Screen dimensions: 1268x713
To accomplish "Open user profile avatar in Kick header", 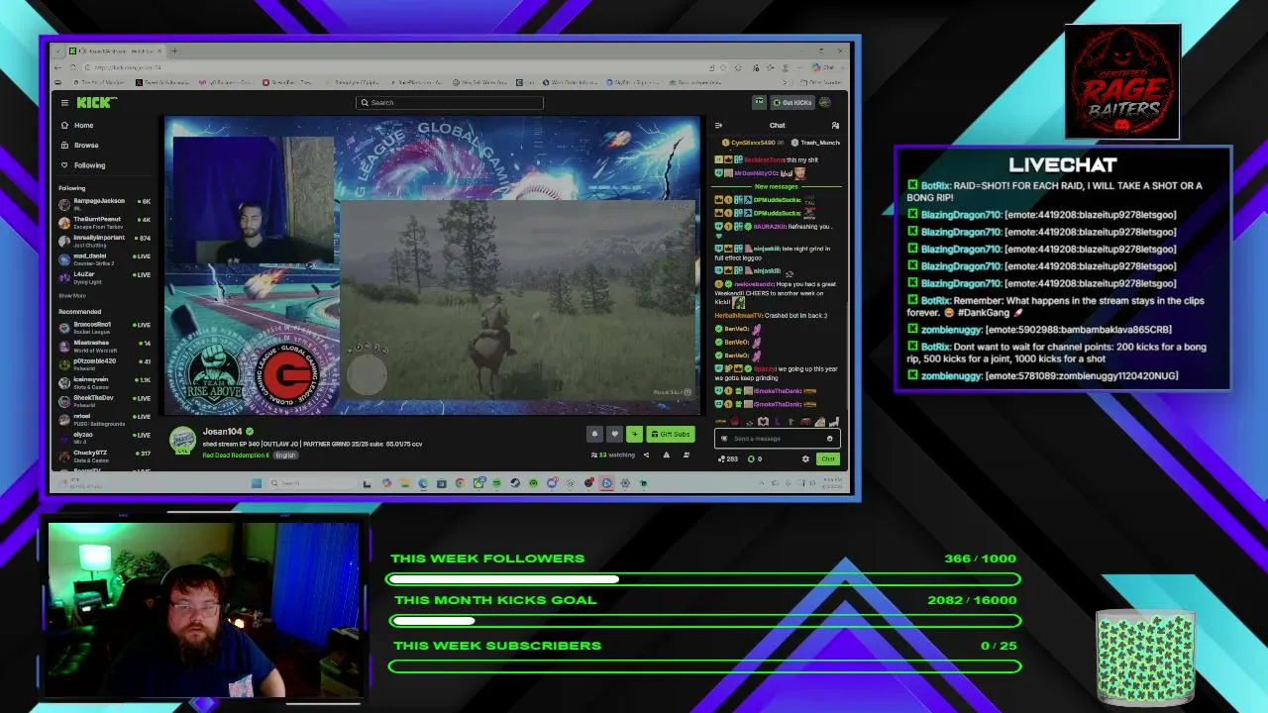I will click(x=824, y=102).
